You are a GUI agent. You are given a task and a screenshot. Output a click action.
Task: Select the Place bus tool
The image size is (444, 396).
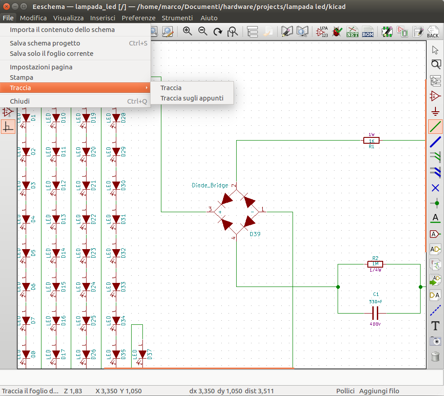tap(435, 142)
